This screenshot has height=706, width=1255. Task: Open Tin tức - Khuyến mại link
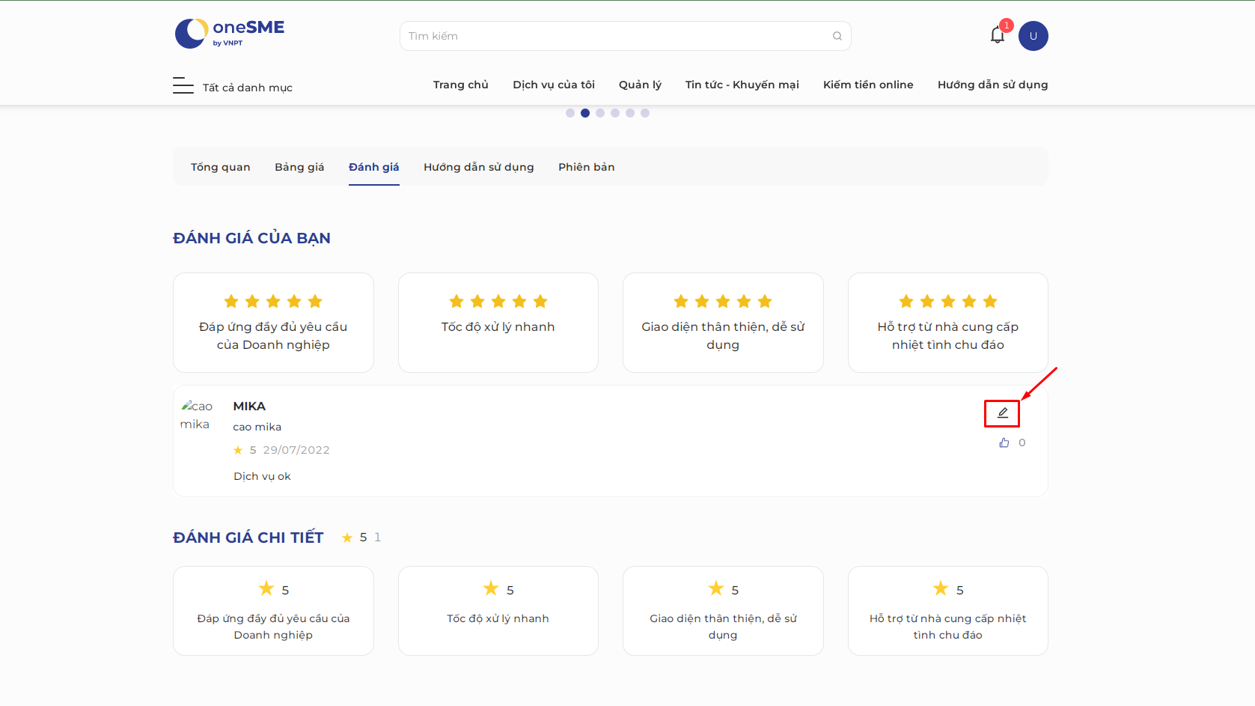[742, 85]
